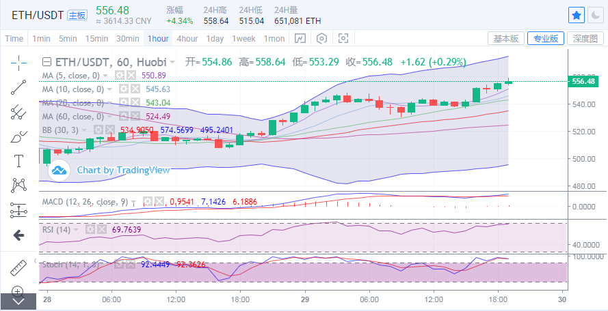
Task: Open MA 5 indicator settings gear
Action: (x=120, y=76)
